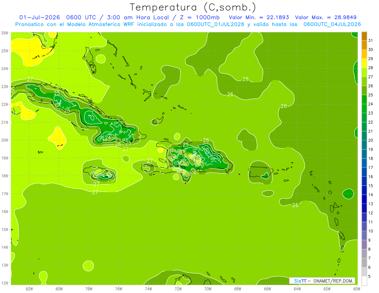
Task: Click the '72W' longitude axis label
Action: click(178, 289)
